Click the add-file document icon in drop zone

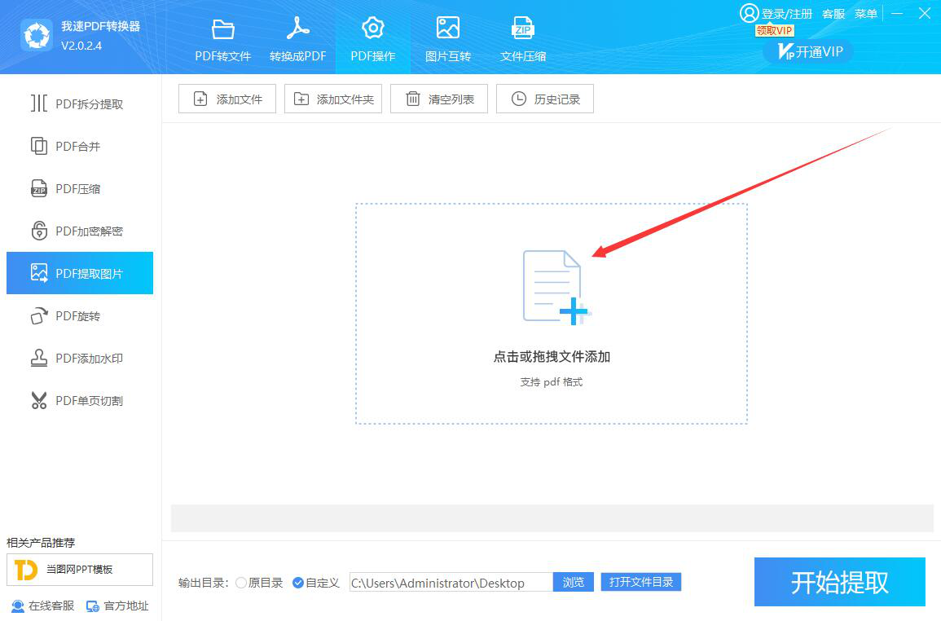556,288
